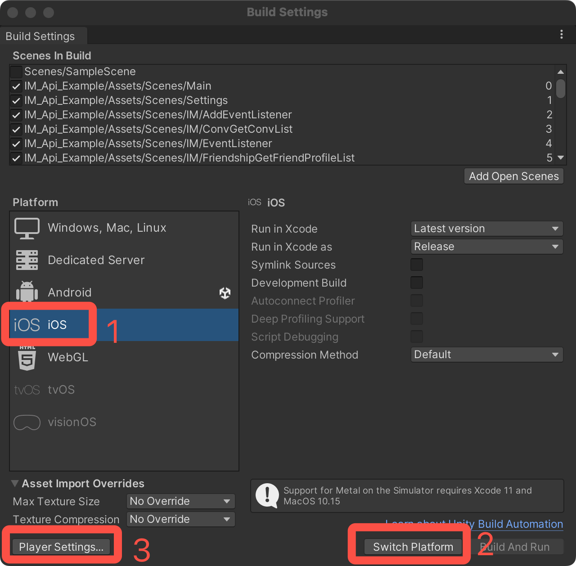Toggle the Development Build checkbox
Viewport: 576px width, 566px height.
[417, 283]
